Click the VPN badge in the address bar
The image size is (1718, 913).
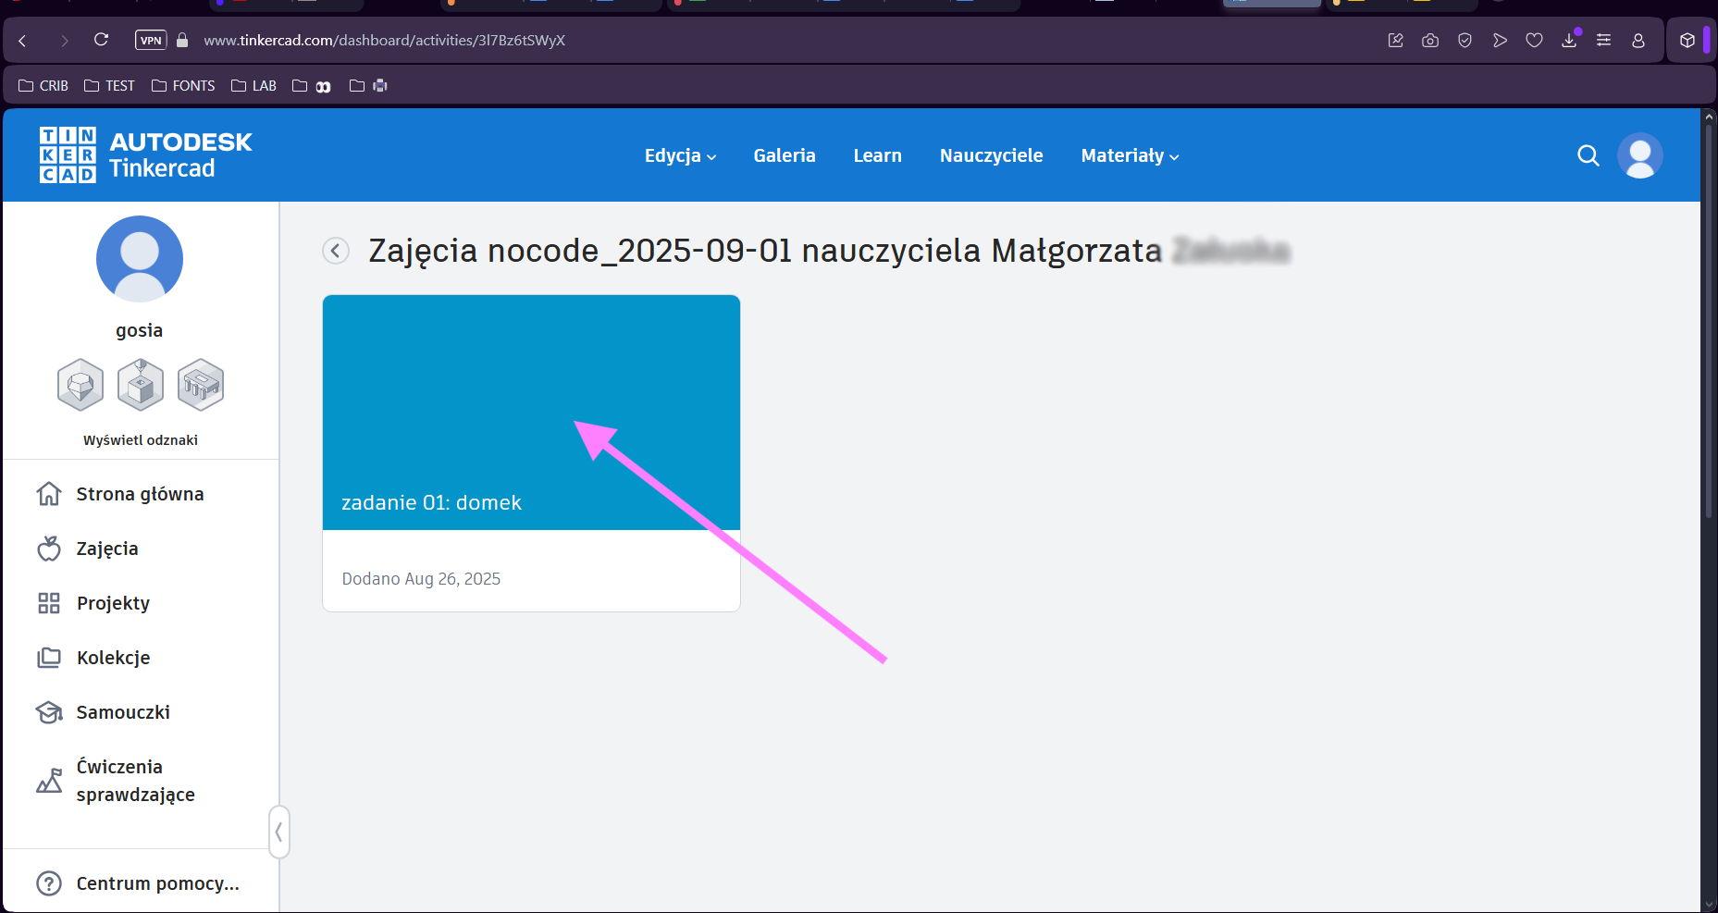(x=150, y=40)
